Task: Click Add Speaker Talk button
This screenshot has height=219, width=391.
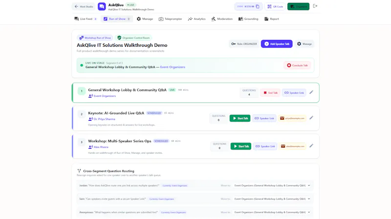Action: coord(277,44)
